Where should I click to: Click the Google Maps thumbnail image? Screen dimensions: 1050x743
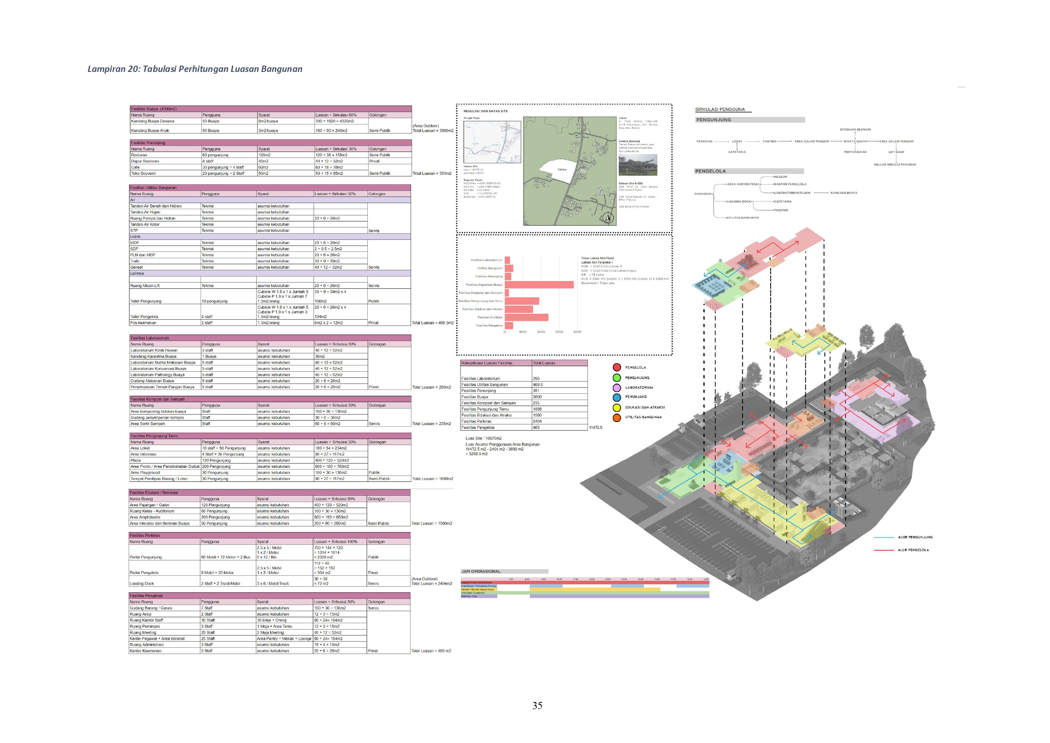pos(492,142)
